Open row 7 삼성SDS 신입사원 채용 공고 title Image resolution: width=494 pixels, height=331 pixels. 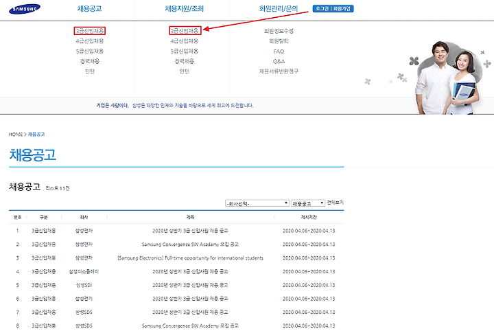[190, 312]
